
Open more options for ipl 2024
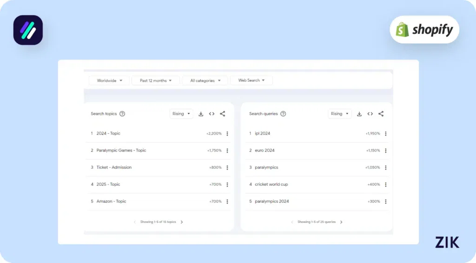tap(385, 133)
